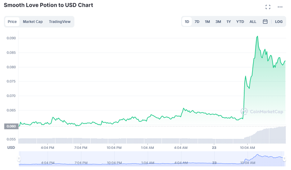Click the 0.090 y-axis label
Viewport: 291px width, 170px height.
[11, 38]
